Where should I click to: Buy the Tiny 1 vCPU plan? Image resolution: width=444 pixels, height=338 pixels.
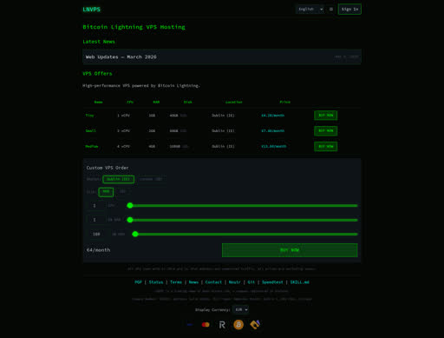pyautogui.click(x=325, y=116)
